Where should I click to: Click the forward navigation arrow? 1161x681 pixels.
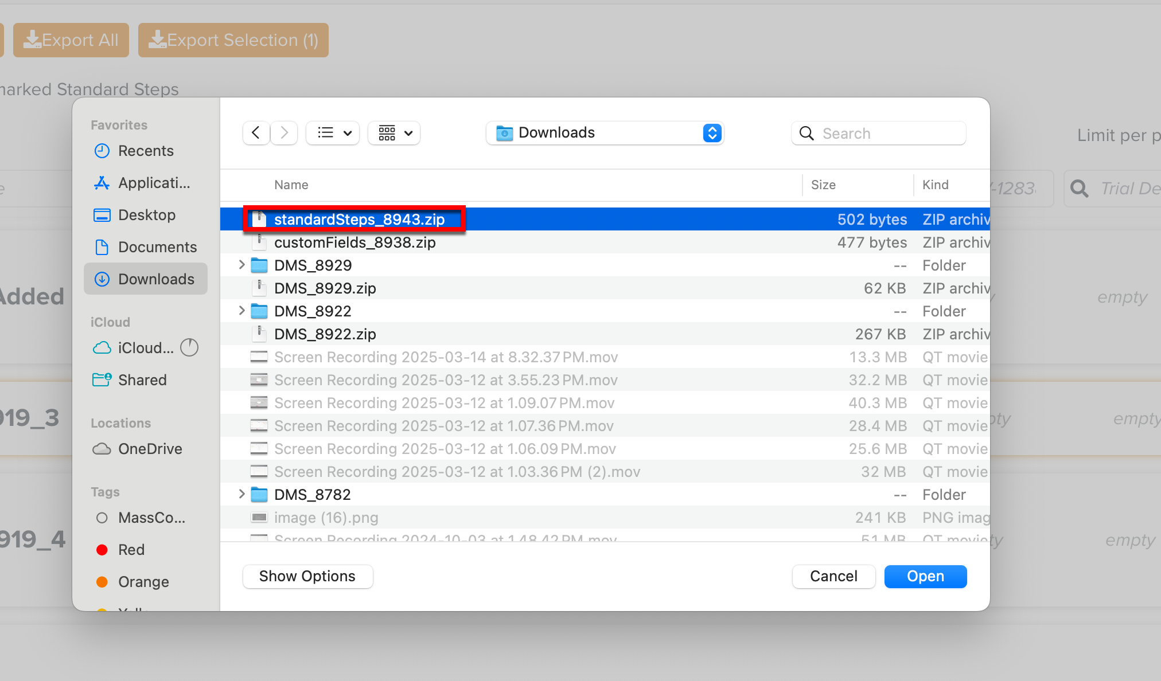(x=283, y=132)
